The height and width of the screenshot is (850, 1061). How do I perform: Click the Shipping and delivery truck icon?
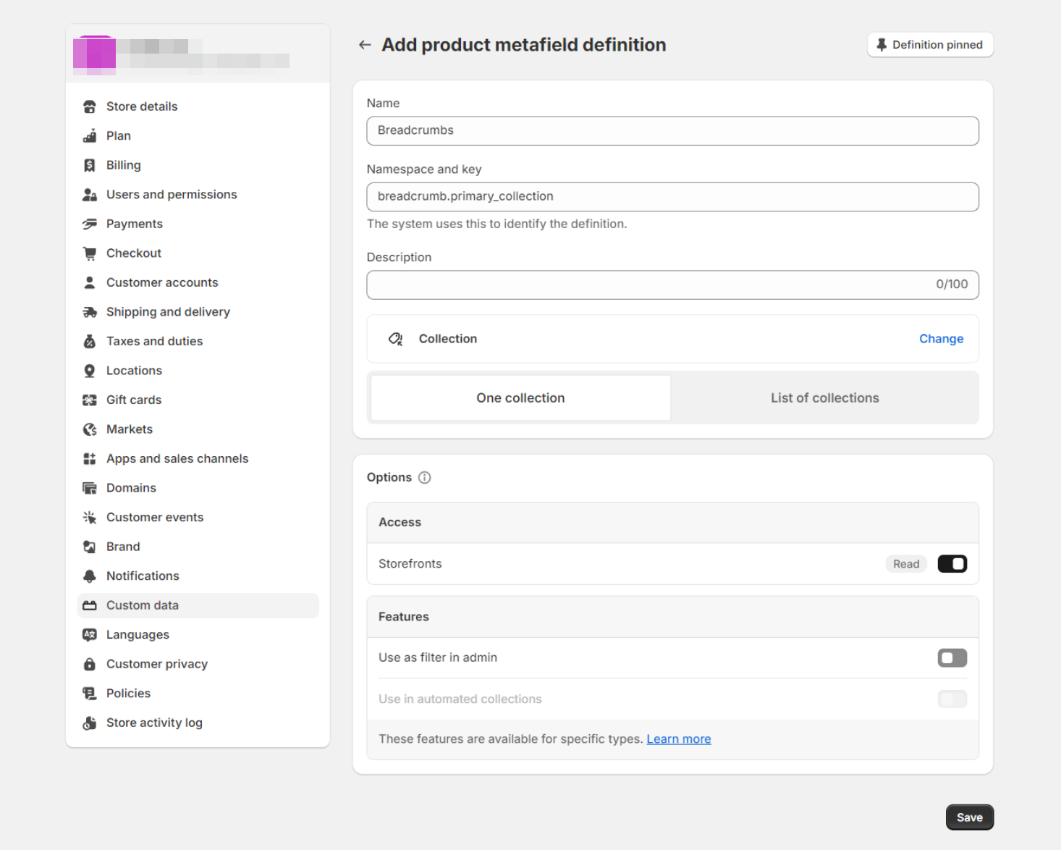pos(90,312)
